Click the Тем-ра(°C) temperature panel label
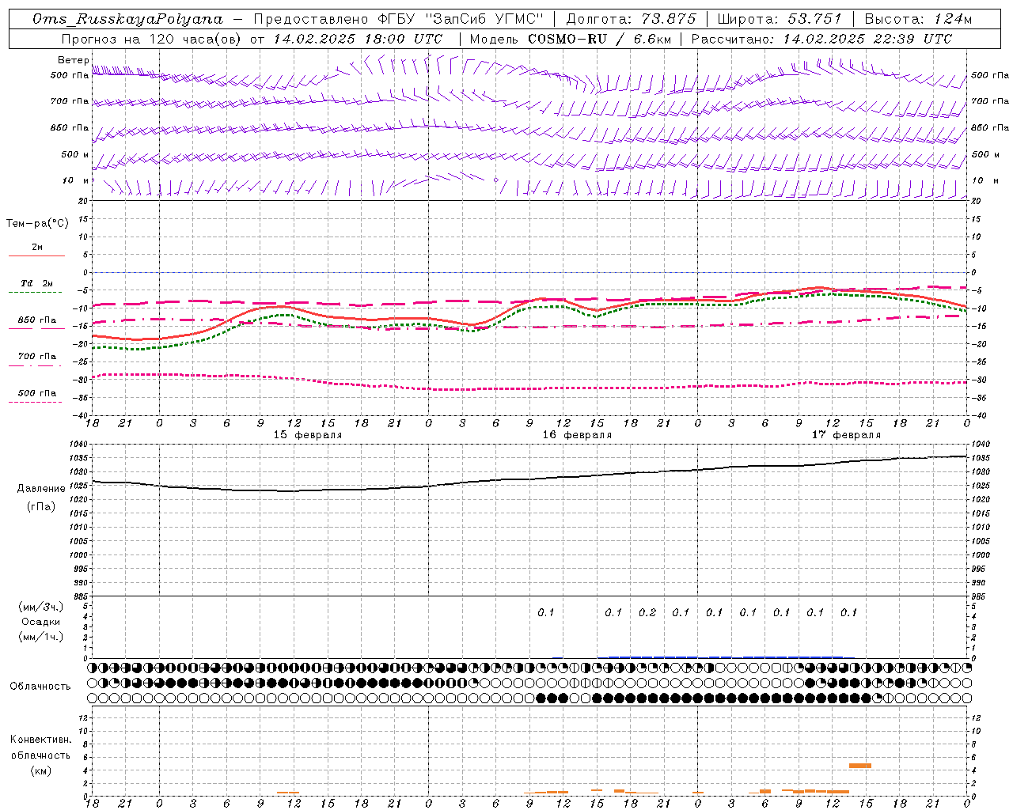Image resolution: width=1013 pixels, height=810 pixels. (x=37, y=224)
